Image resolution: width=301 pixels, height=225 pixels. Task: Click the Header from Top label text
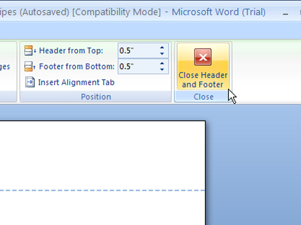pos(71,51)
